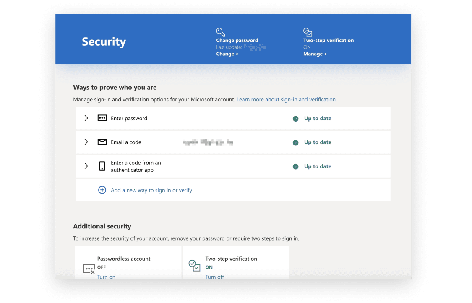Open Manage link under Two-step verification
Viewport: 472px width, 303px height.
click(315, 54)
